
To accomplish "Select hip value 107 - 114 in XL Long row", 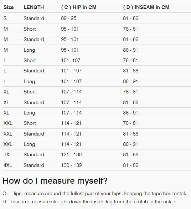I will [x=71, y=113].
